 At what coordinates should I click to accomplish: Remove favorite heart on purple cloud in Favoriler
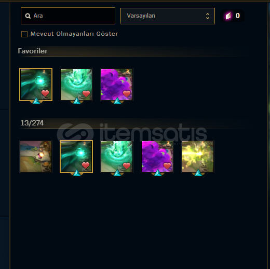(x=127, y=94)
